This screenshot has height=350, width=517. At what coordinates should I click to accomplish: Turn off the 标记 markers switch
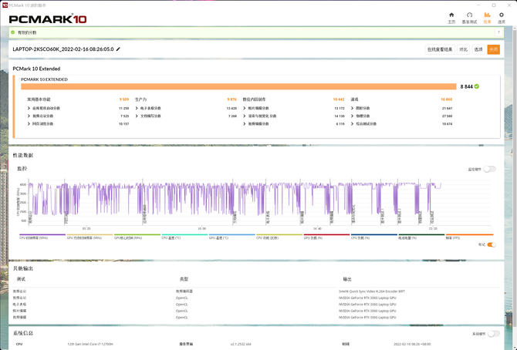(x=491, y=244)
